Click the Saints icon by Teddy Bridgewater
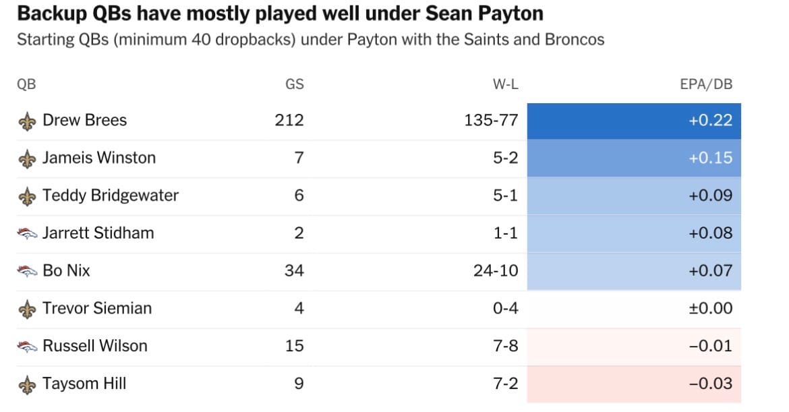789x412 pixels. click(x=27, y=196)
